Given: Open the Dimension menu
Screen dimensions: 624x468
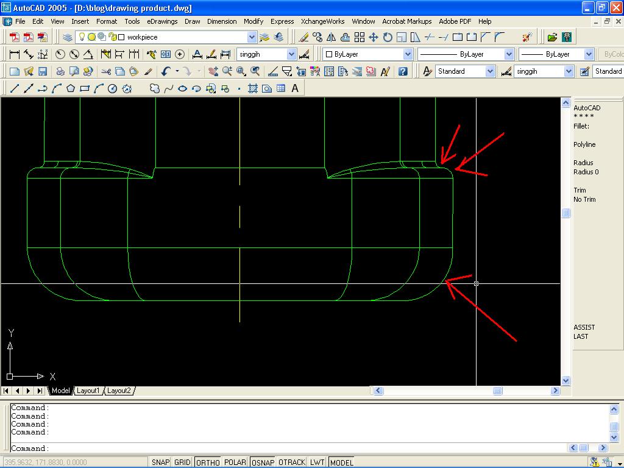Looking at the screenshot, I should coord(222,21).
